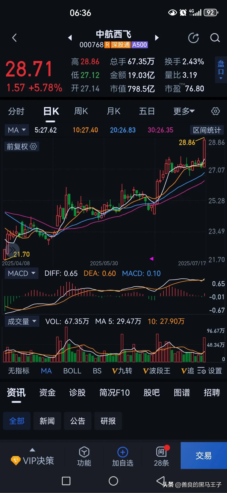Select 无指标 overlay option
Image resolution: width=227 pixels, height=493 pixels.
(x=19, y=371)
